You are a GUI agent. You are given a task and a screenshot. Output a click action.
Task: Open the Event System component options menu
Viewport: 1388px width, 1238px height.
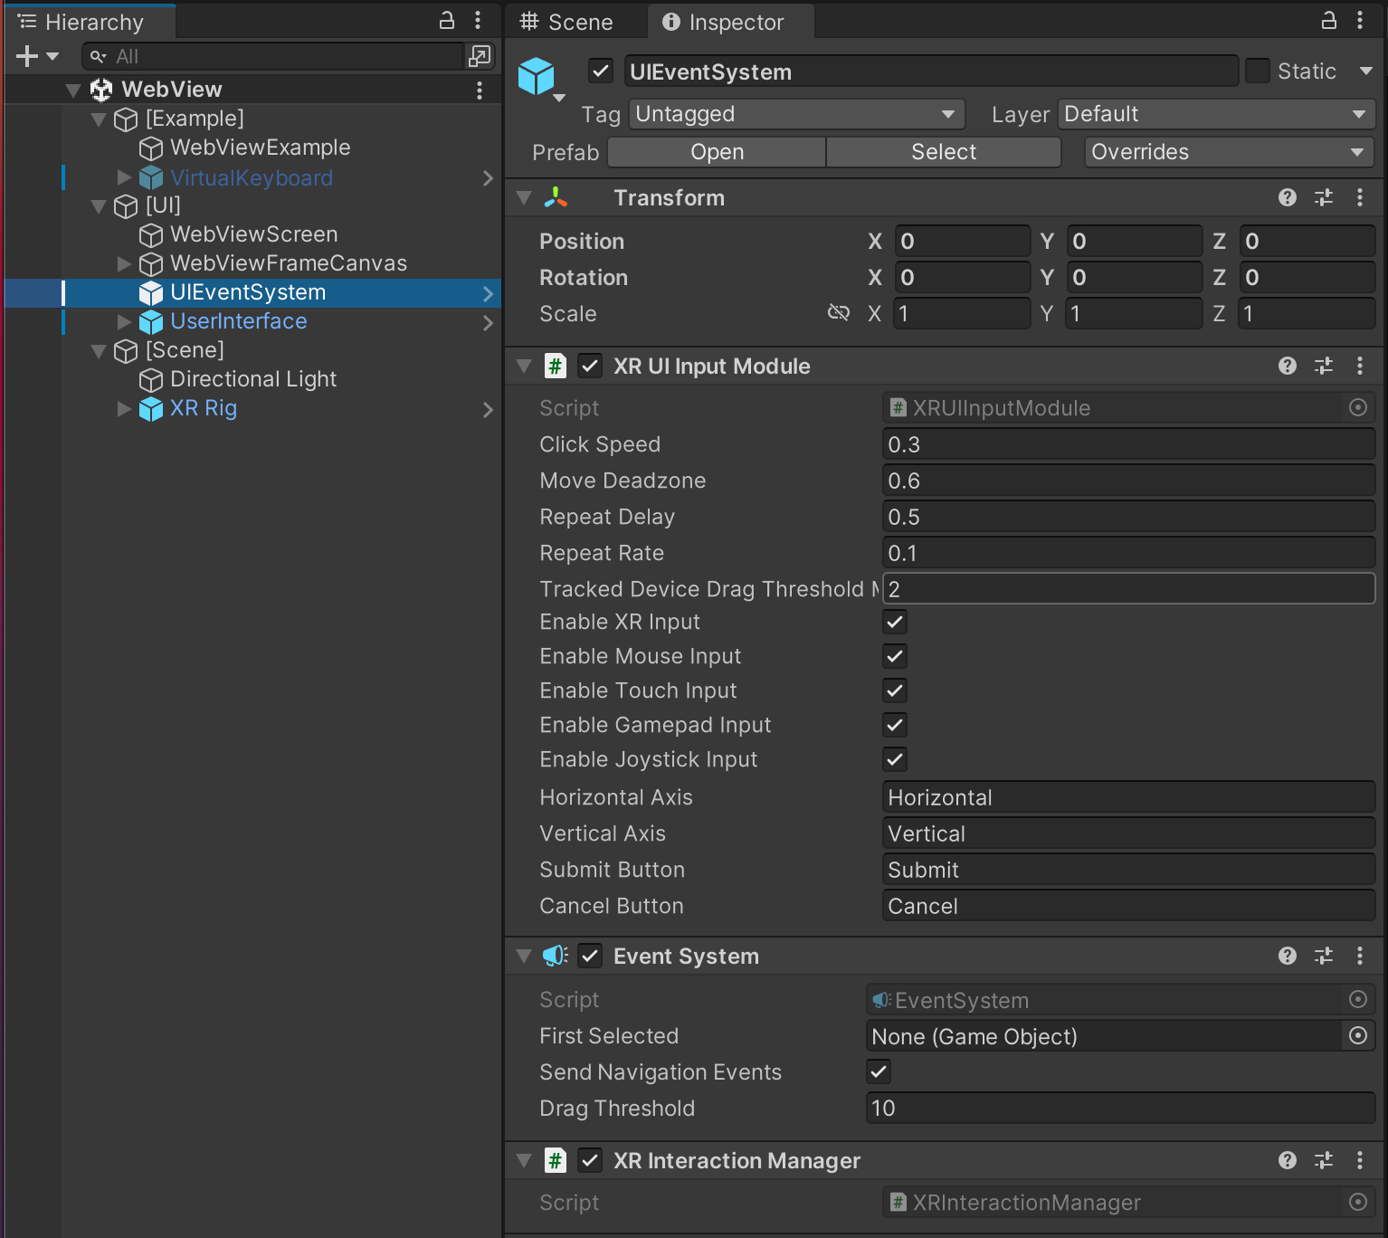pyautogui.click(x=1360, y=956)
